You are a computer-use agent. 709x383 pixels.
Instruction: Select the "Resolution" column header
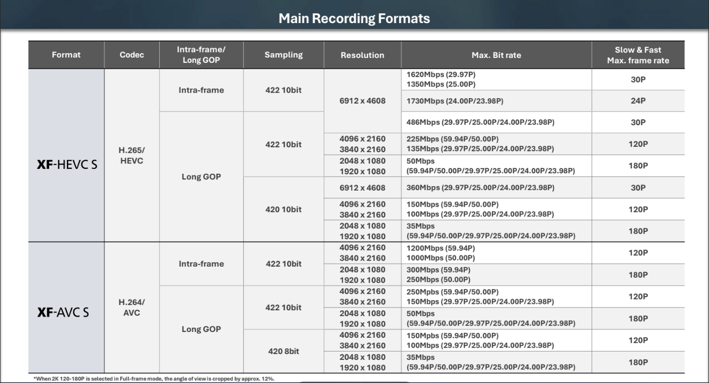[x=362, y=55]
